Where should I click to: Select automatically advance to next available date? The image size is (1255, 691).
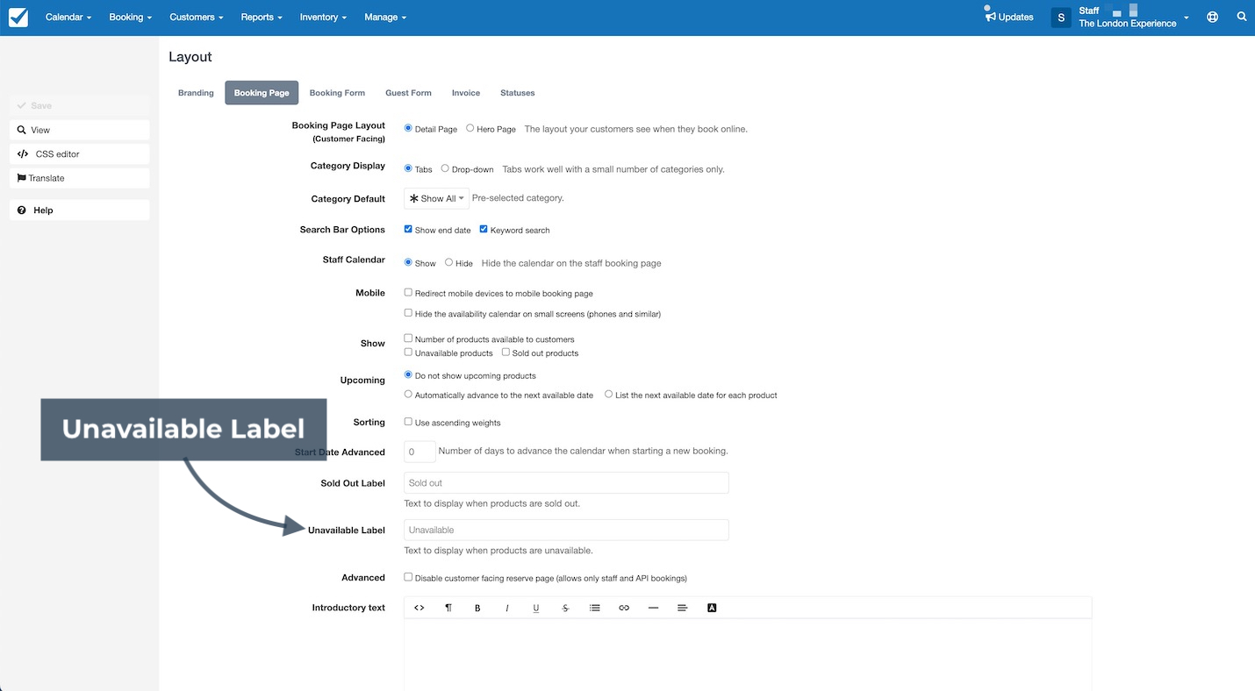pos(408,395)
